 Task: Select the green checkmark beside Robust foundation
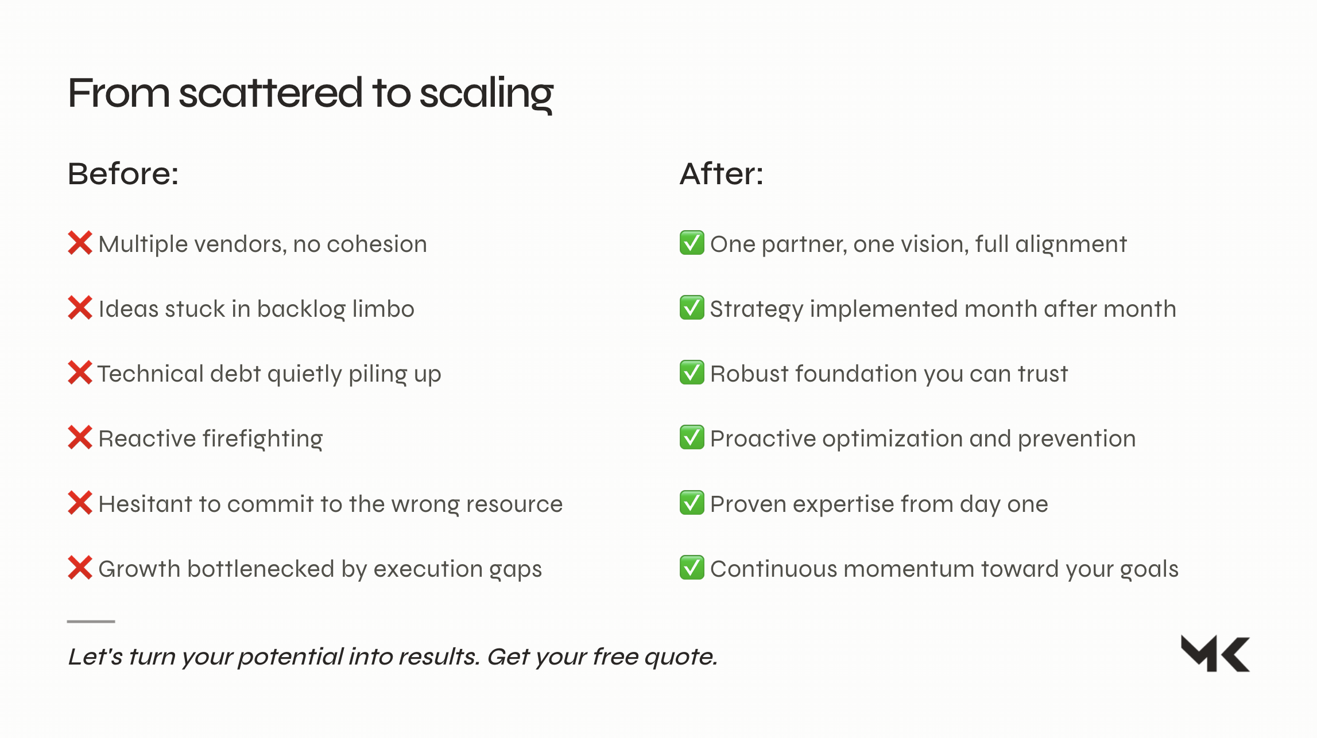coord(692,372)
